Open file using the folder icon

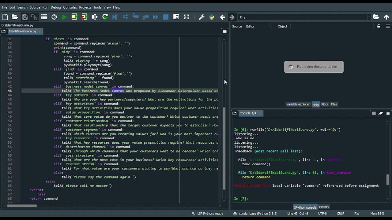15,17
